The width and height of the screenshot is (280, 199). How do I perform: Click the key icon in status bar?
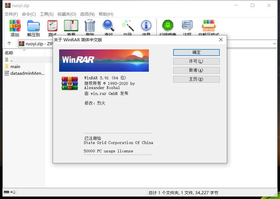(13, 192)
